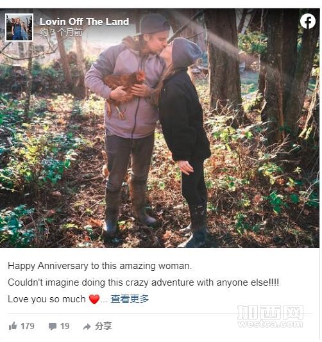Click the woman's gray beanie in the photo
Screen dimensions: 322x342
point(185,53)
